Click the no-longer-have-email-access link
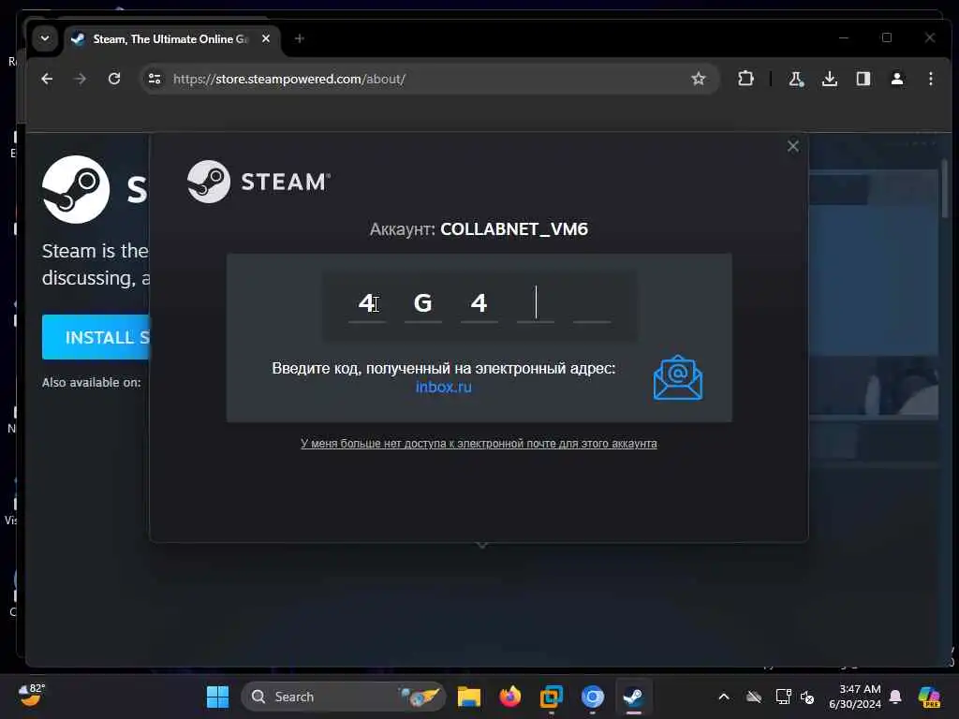Screen dimensions: 959x719 coord(479,443)
